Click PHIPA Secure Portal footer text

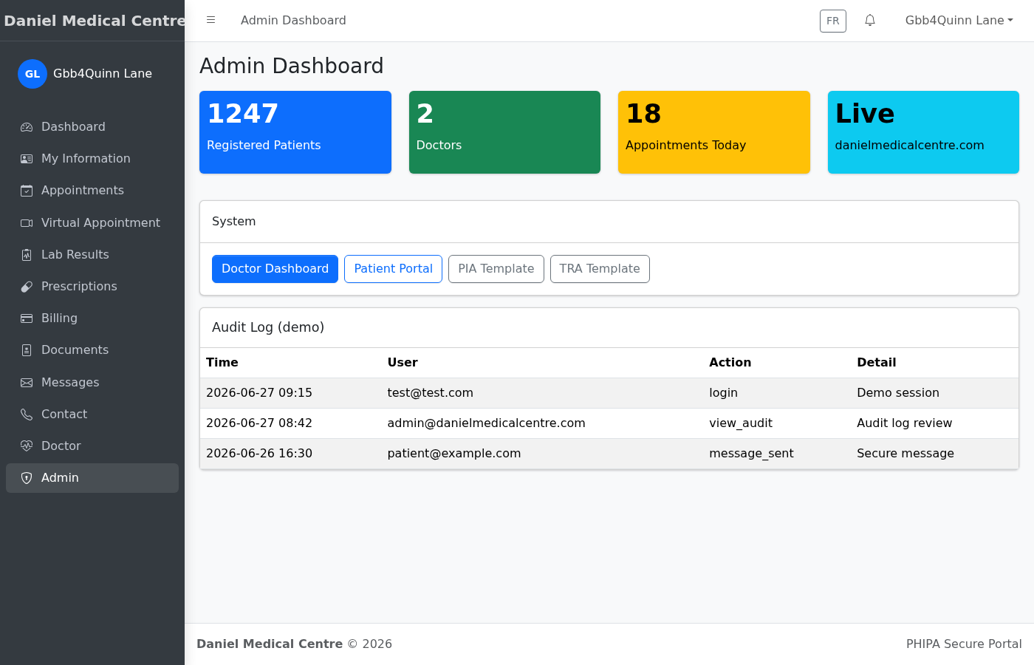pos(964,644)
